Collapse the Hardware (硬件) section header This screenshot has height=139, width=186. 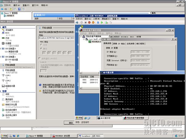[x=1, y=27]
